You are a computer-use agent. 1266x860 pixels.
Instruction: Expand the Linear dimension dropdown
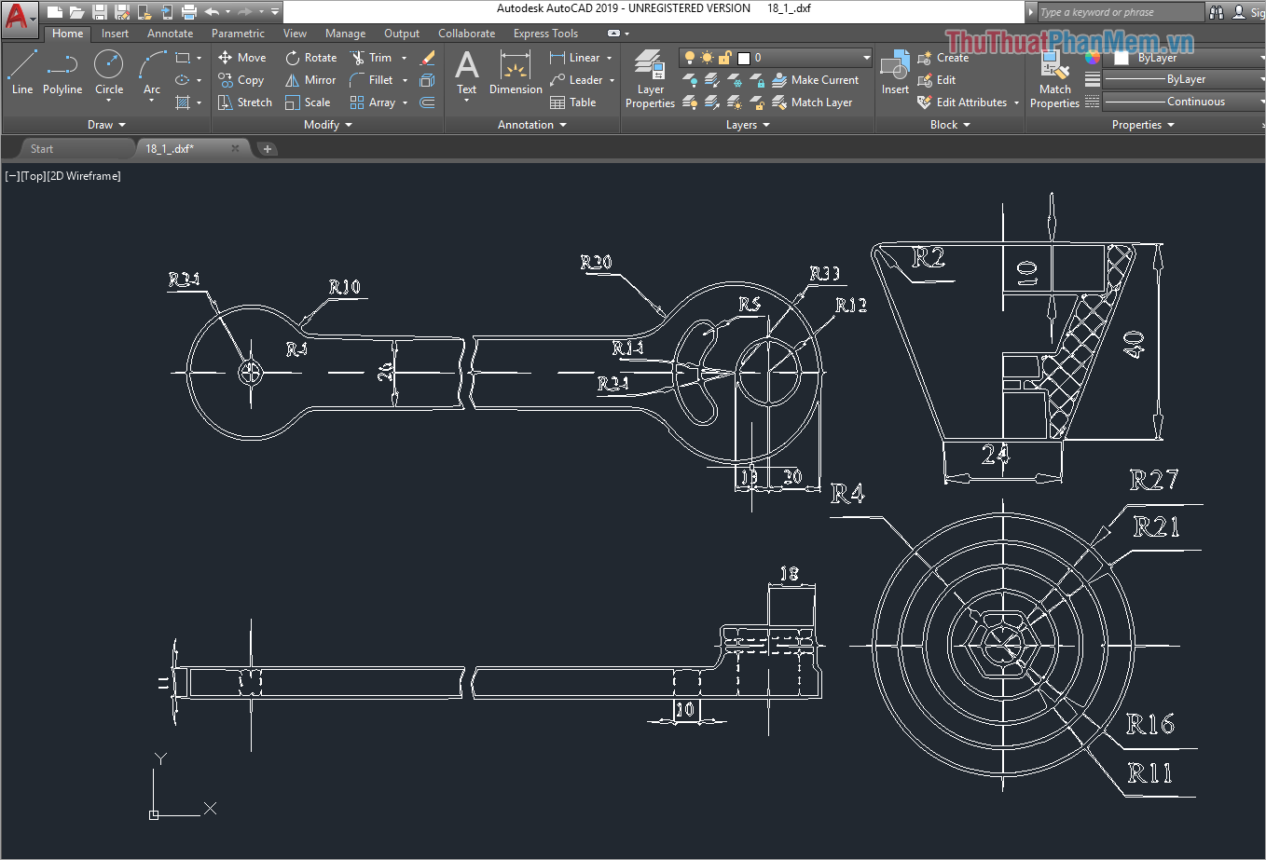point(612,57)
